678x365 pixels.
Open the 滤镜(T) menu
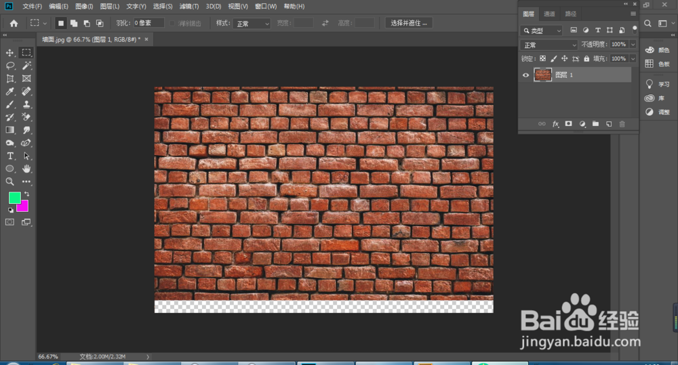[189, 7]
